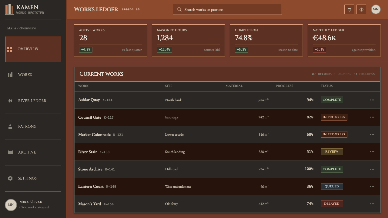Select the Stone Archive work name
Image resolution: width=388 pixels, height=218 pixels.
tap(90, 169)
